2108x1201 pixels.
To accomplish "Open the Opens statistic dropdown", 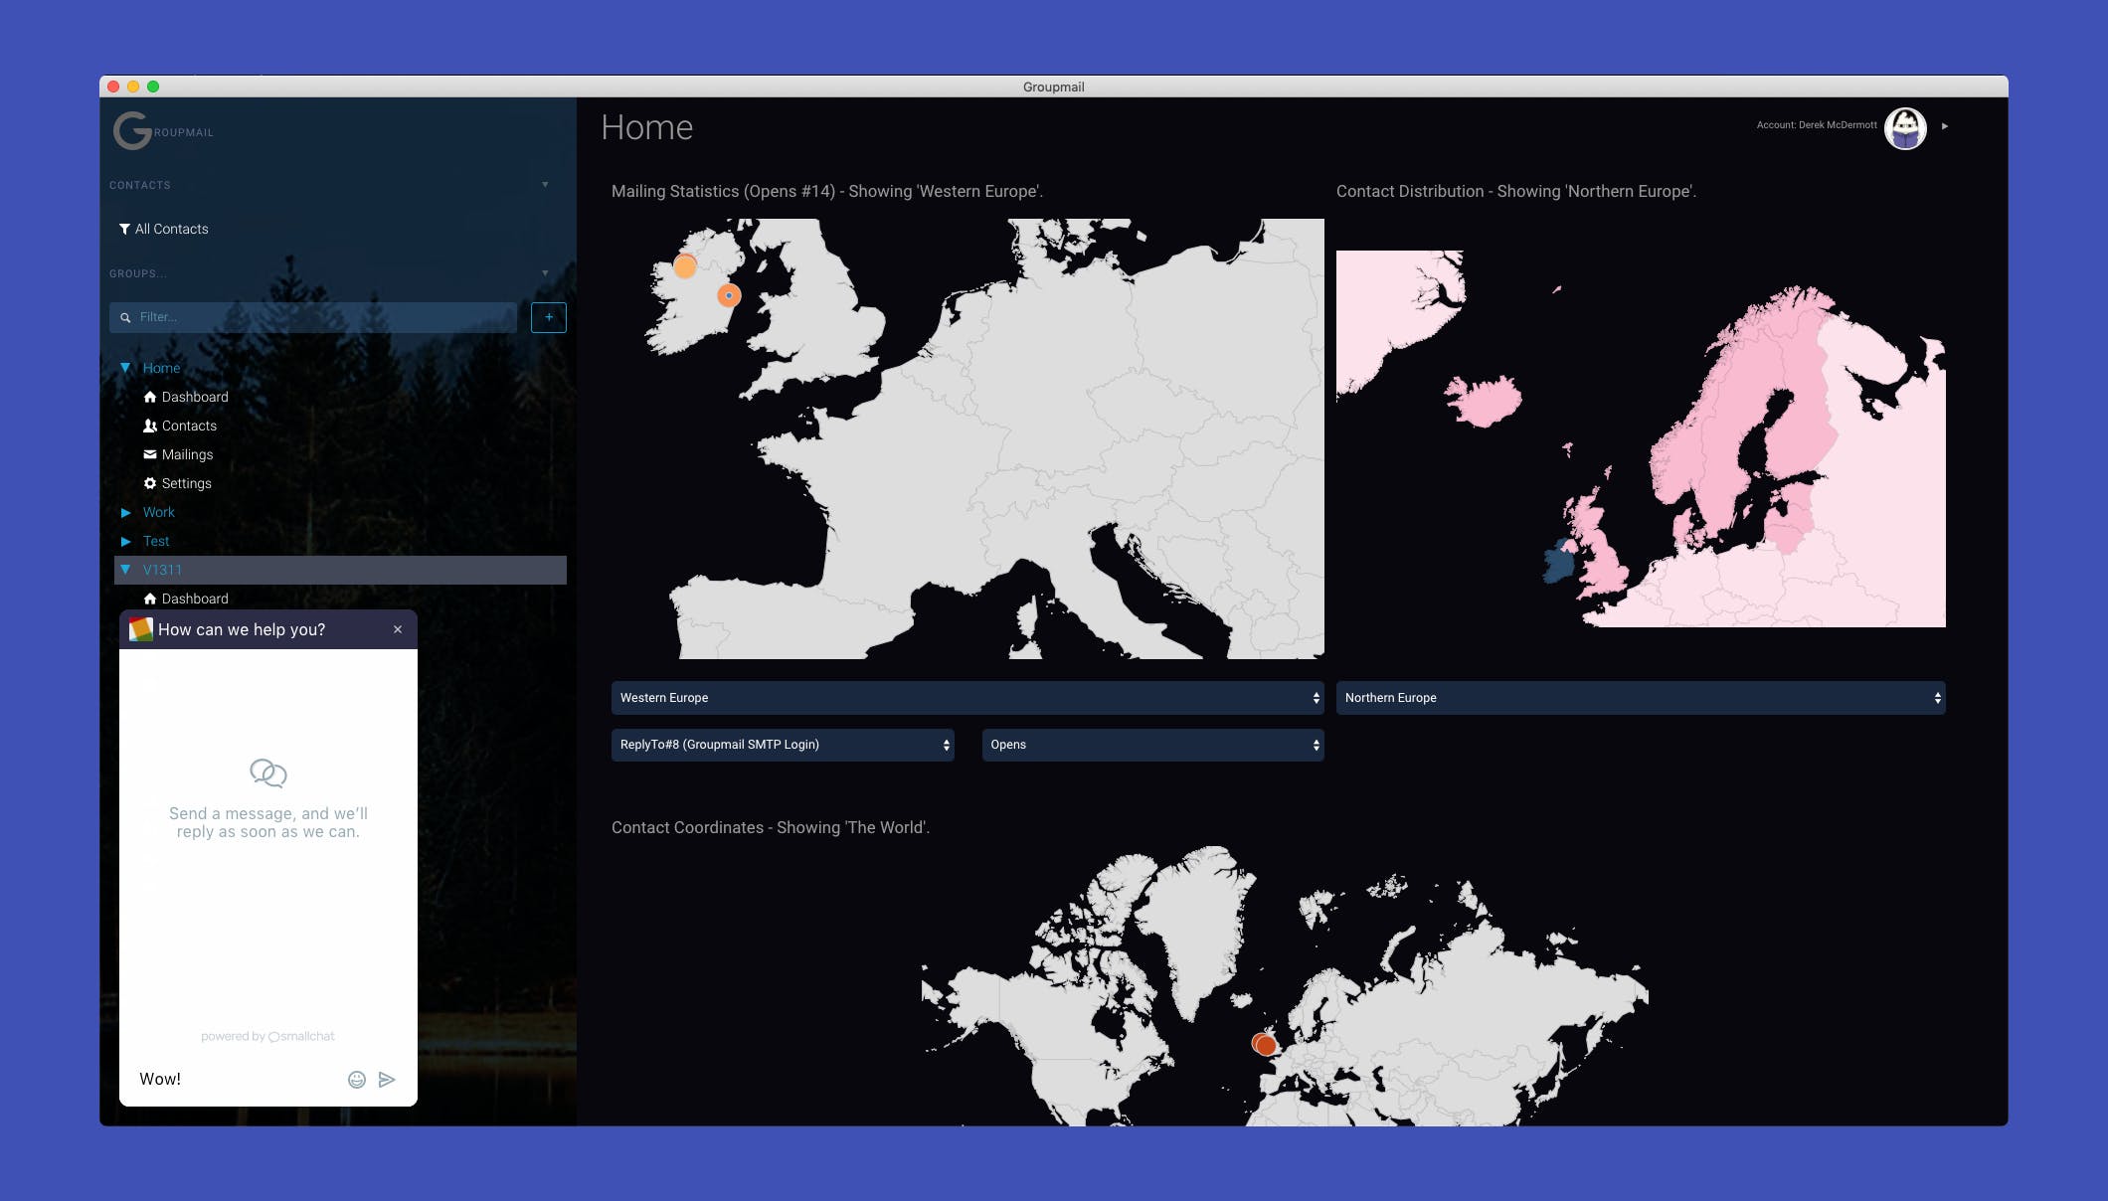I will tap(1151, 745).
